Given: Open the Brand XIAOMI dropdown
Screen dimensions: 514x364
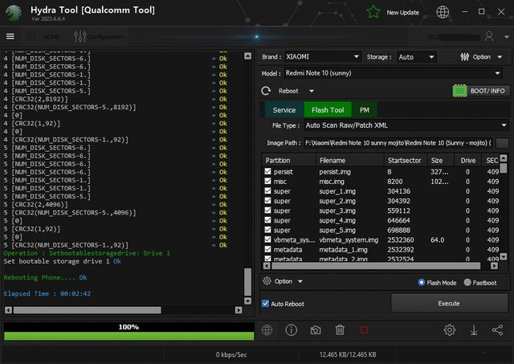Looking at the screenshot, I should pos(323,57).
